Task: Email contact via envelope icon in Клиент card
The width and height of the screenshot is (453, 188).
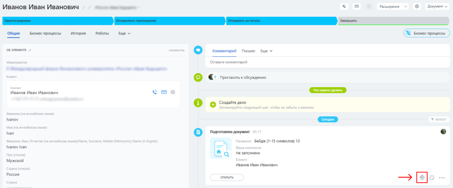Action: [164, 92]
